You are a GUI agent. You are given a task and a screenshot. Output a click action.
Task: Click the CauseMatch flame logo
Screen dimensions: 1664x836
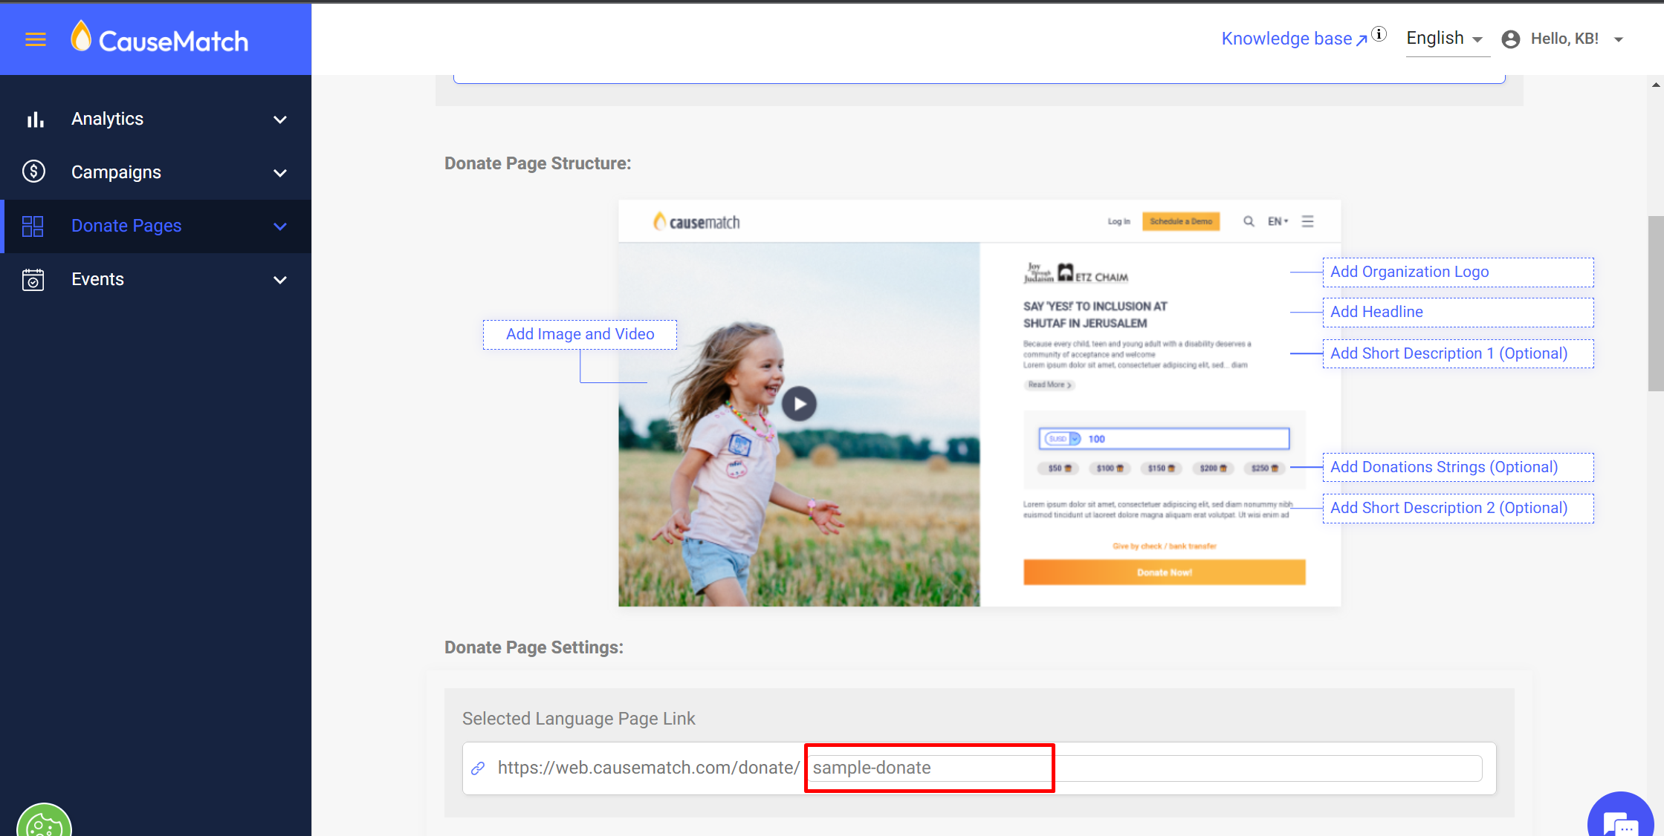coord(81,37)
